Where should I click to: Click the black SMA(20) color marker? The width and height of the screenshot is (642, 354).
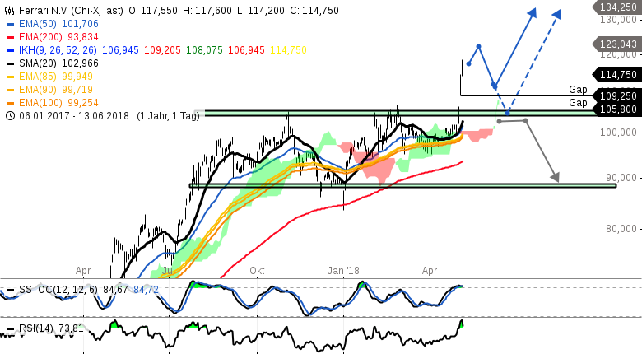[x=11, y=63]
